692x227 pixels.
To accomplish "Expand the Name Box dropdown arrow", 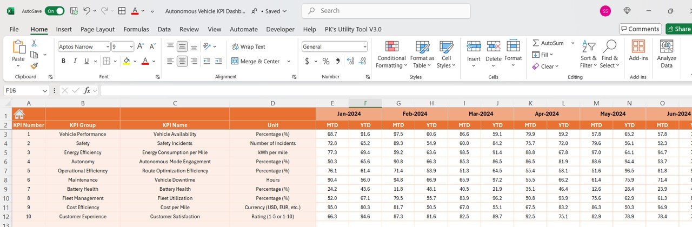I will point(45,91).
